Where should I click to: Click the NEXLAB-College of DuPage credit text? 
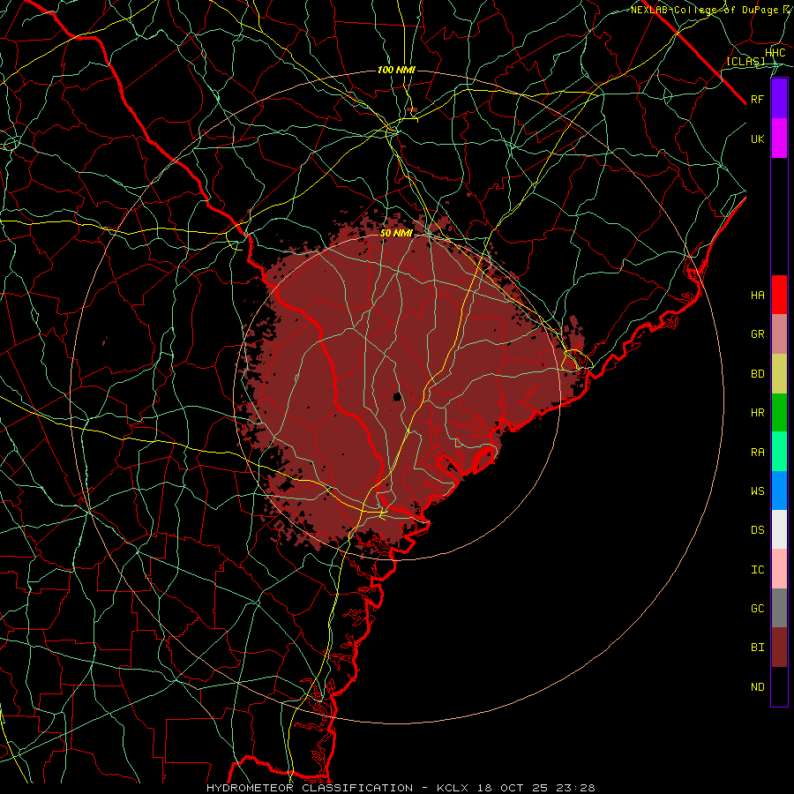[707, 10]
